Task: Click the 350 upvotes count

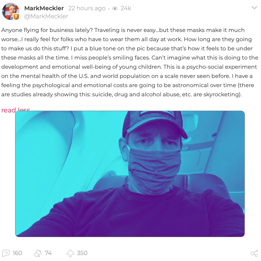Action: pos(82,253)
